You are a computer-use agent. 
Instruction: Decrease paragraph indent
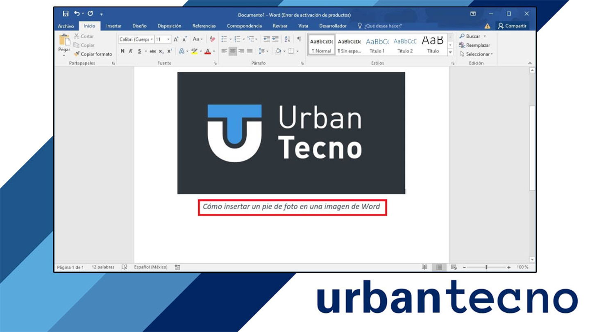pos(266,39)
